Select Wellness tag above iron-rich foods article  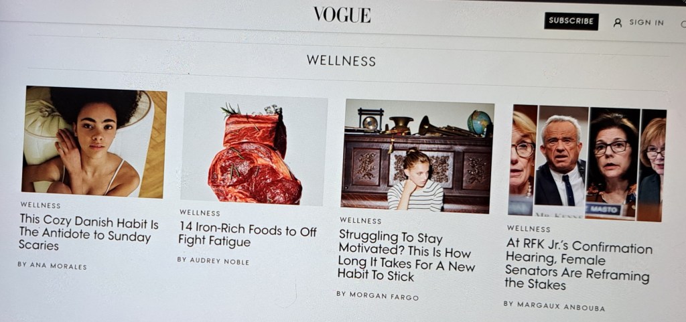coord(200,213)
